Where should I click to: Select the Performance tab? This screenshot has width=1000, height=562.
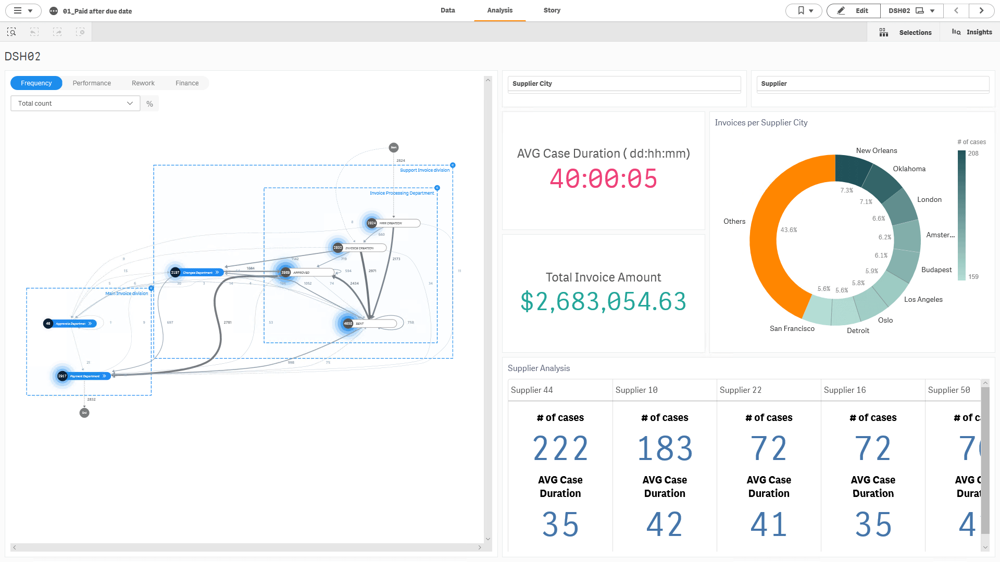pos(92,83)
